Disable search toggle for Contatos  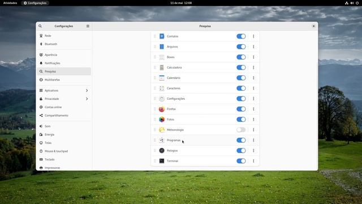tap(241, 36)
